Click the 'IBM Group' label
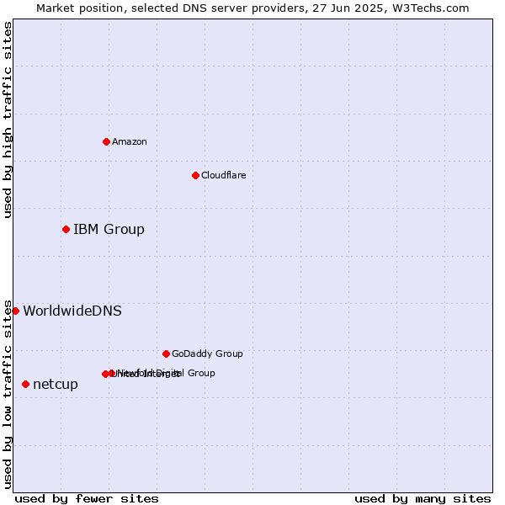505x505 pixels. 109,229
